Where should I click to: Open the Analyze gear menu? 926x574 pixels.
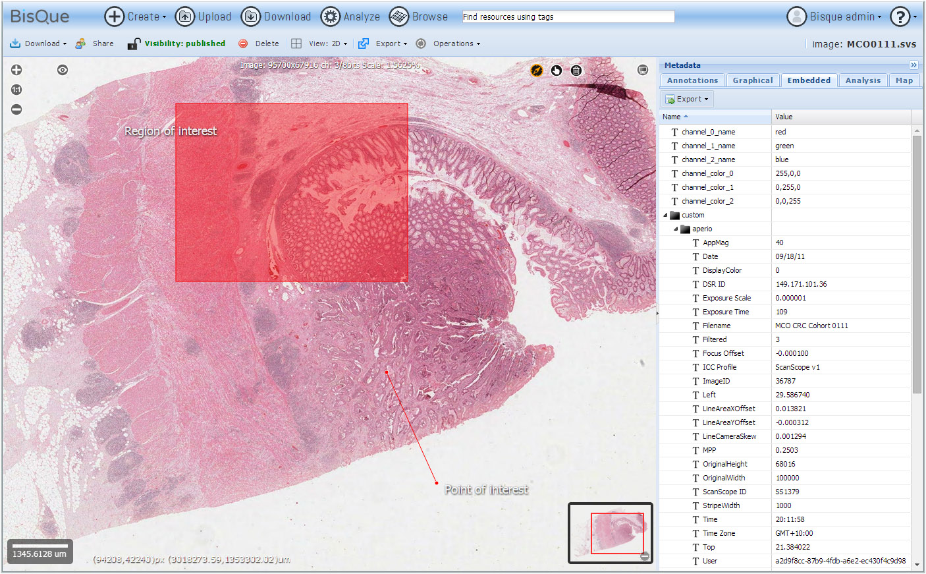coord(350,17)
